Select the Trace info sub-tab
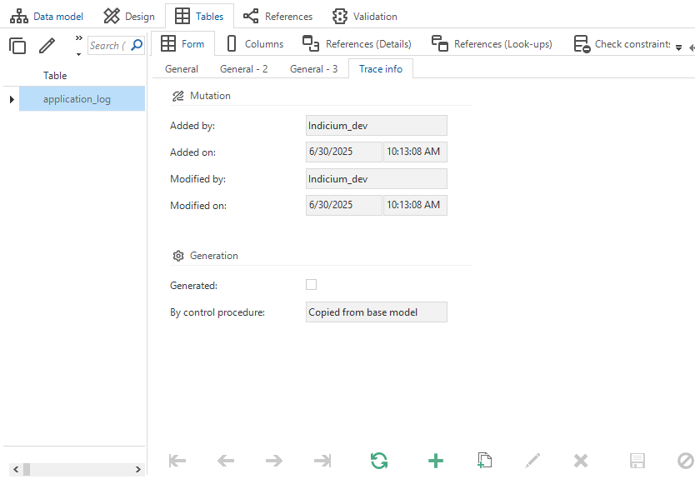 pyautogui.click(x=381, y=69)
